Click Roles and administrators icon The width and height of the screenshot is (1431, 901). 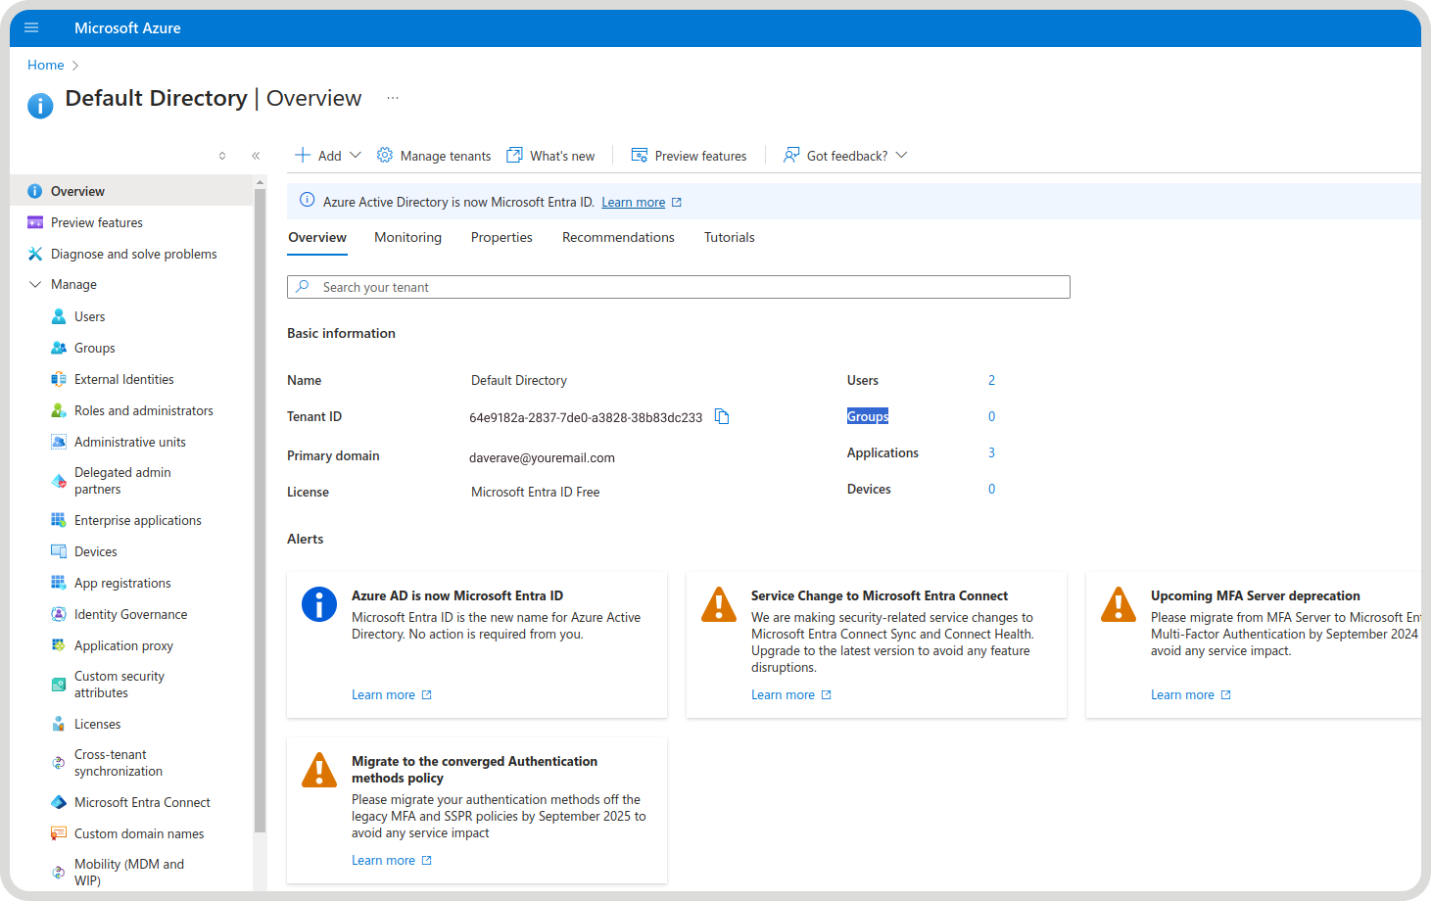tap(59, 410)
